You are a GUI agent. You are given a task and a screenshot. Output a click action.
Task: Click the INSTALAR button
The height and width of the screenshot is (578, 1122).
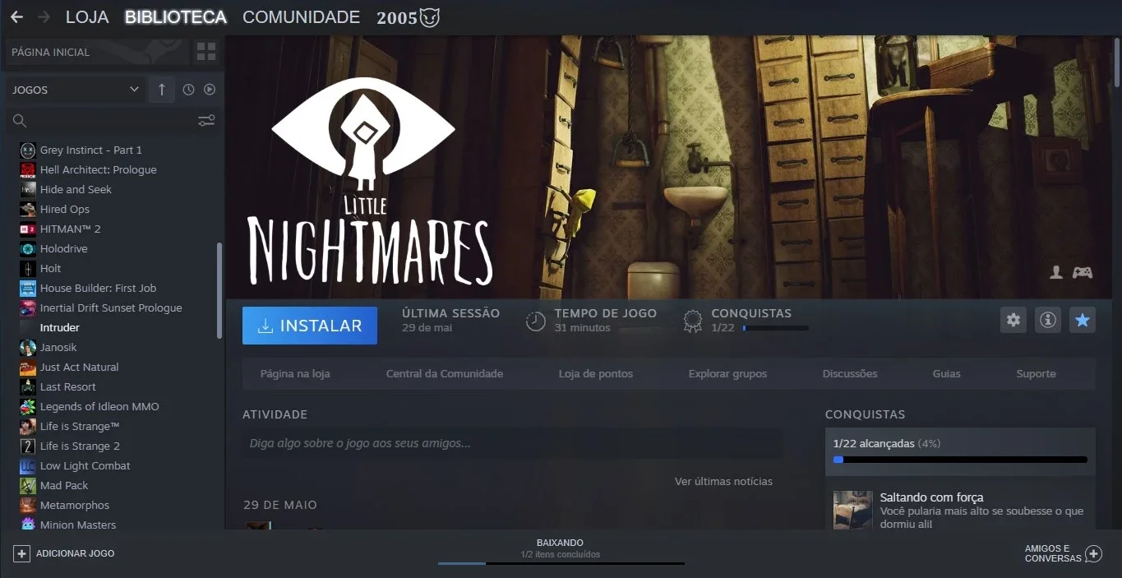pos(310,326)
